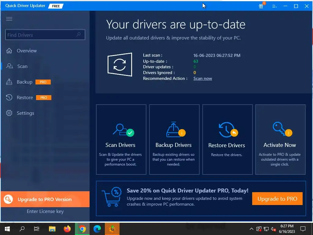
Task: Open Windows Start menu
Action: 7,229
